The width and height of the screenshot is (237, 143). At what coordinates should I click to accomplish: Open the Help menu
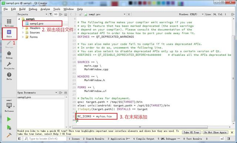80,9
